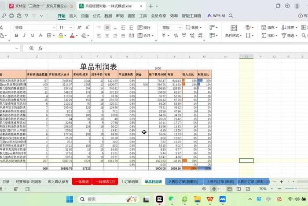Open the View (视图) ribbon tab

[x=131, y=16]
